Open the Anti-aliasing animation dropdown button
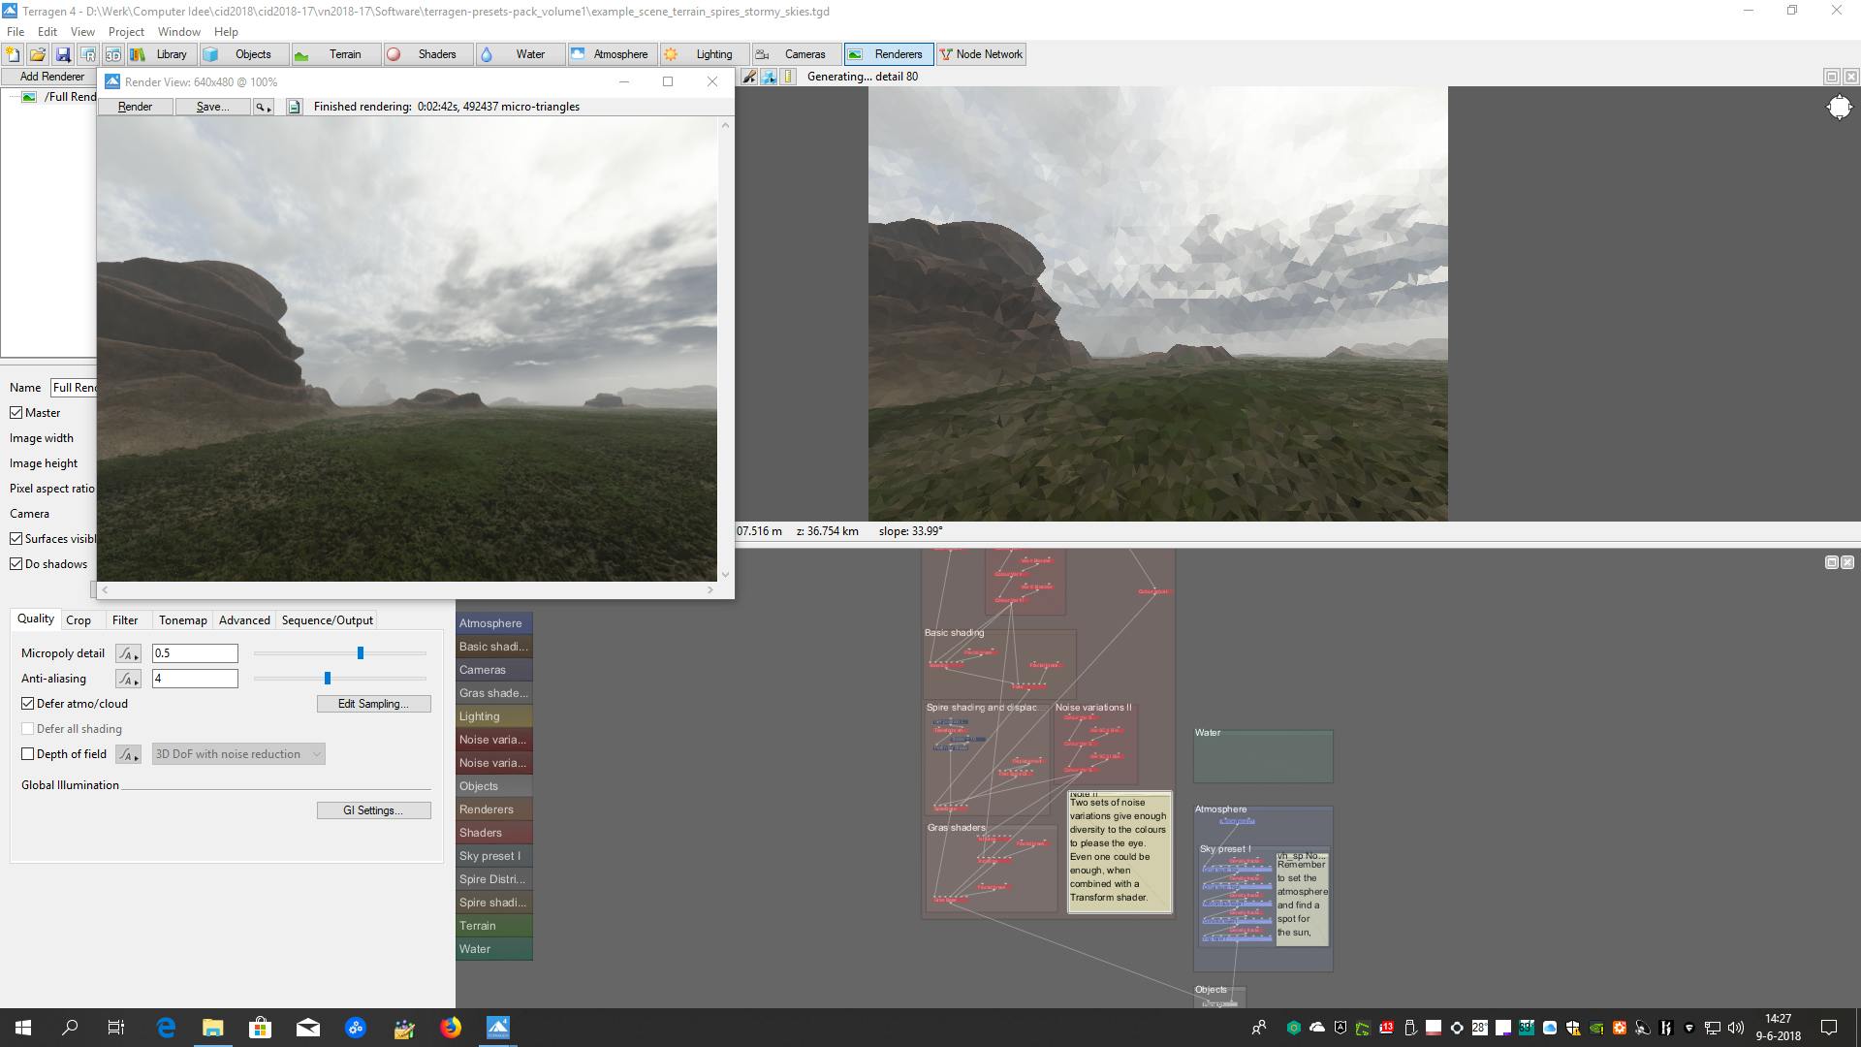This screenshot has width=1861, height=1047. pos(128,679)
